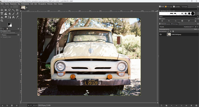Select the Free Select lasso tool

pos(9,10)
